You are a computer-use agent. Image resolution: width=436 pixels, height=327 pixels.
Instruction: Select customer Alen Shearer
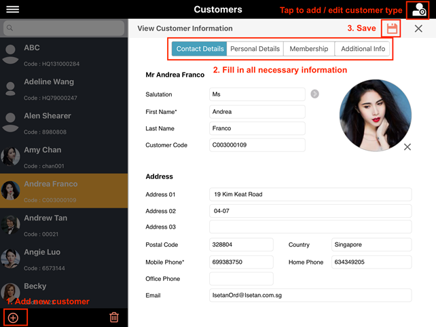point(64,123)
